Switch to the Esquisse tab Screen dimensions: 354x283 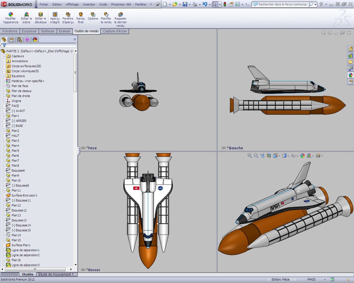tap(29, 31)
